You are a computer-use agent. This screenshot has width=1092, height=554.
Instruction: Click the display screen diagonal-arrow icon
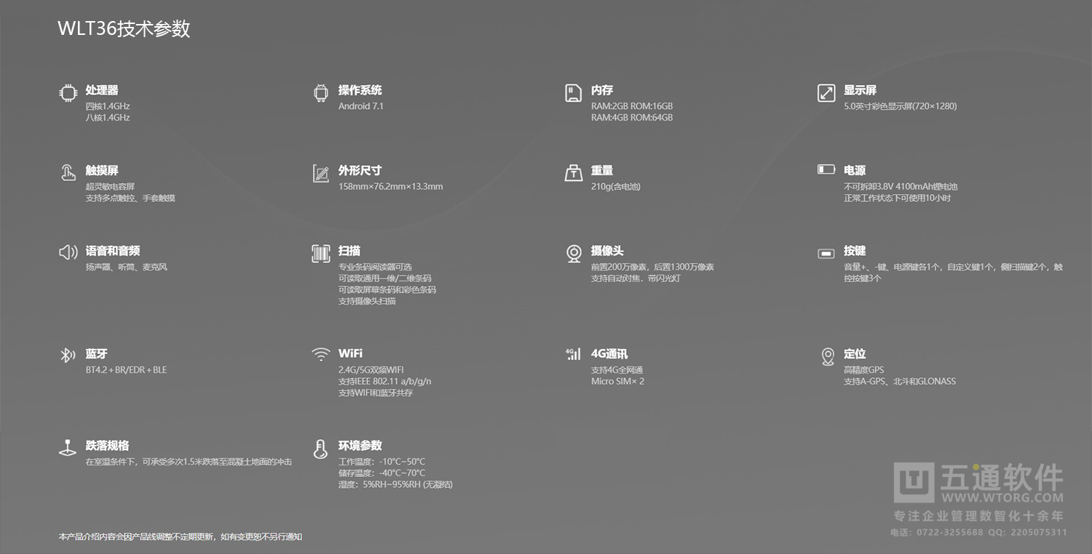pyautogui.click(x=826, y=93)
